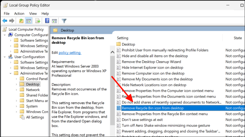Click the Setting column header
The width and height of the screenshot is (245, 137).
(x=122, y=38)
